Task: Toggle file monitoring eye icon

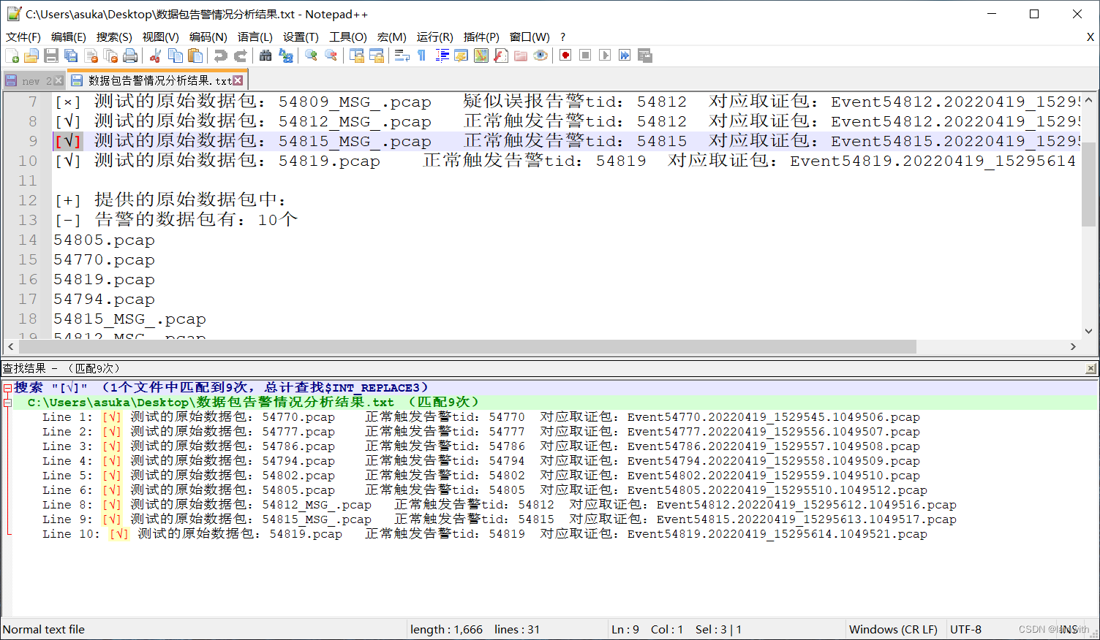Action: click(540, 56)
